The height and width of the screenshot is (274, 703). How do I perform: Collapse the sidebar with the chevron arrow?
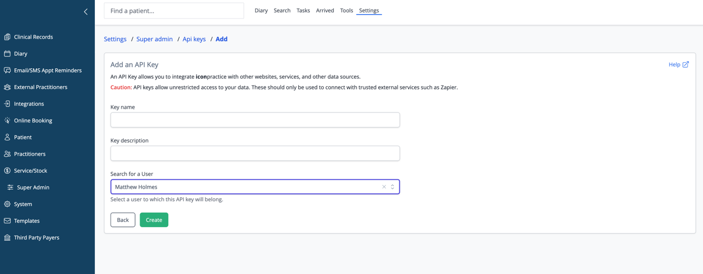(85, 12)
